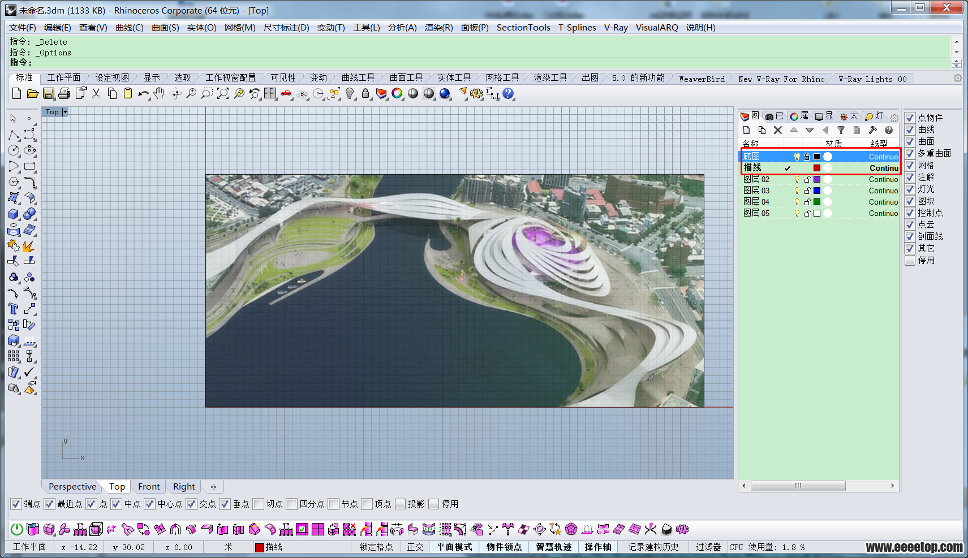The width and height of the screenshot is (968, 558).
Task: Open the 文件(F) menu
Action: tap(23, 27)
